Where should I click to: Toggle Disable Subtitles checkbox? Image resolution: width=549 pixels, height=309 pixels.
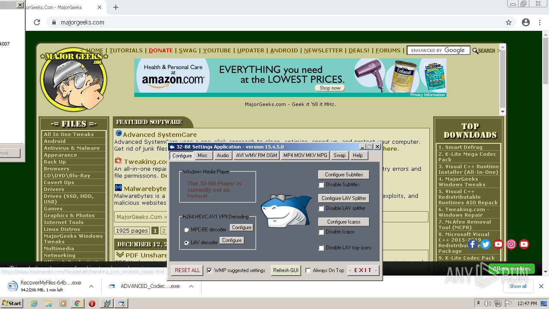[x=321, y=185]
